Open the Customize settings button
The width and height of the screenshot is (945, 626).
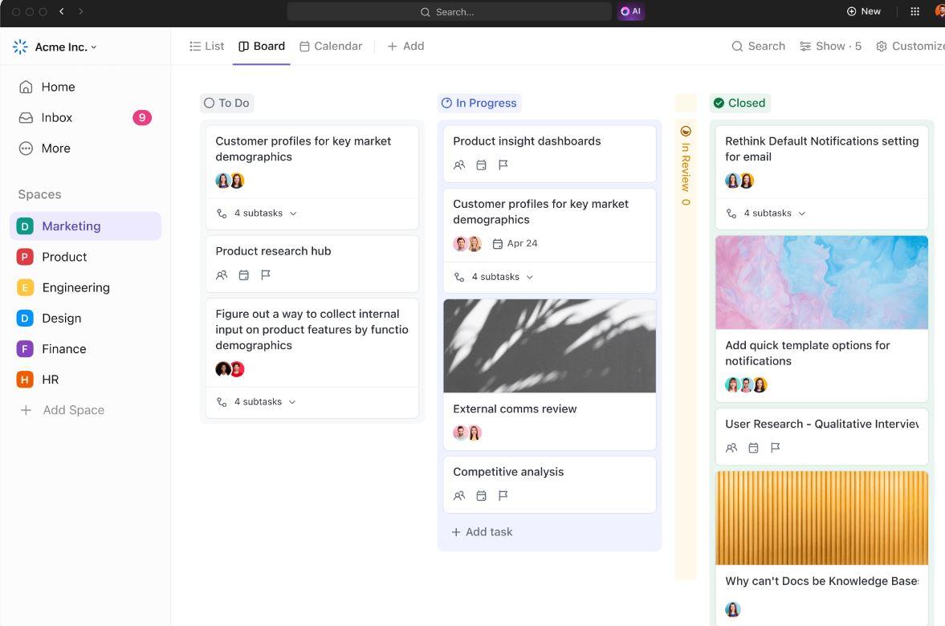pyautogui.click(x=910, y=47)
